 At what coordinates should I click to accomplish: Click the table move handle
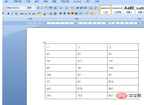[44, 43]
